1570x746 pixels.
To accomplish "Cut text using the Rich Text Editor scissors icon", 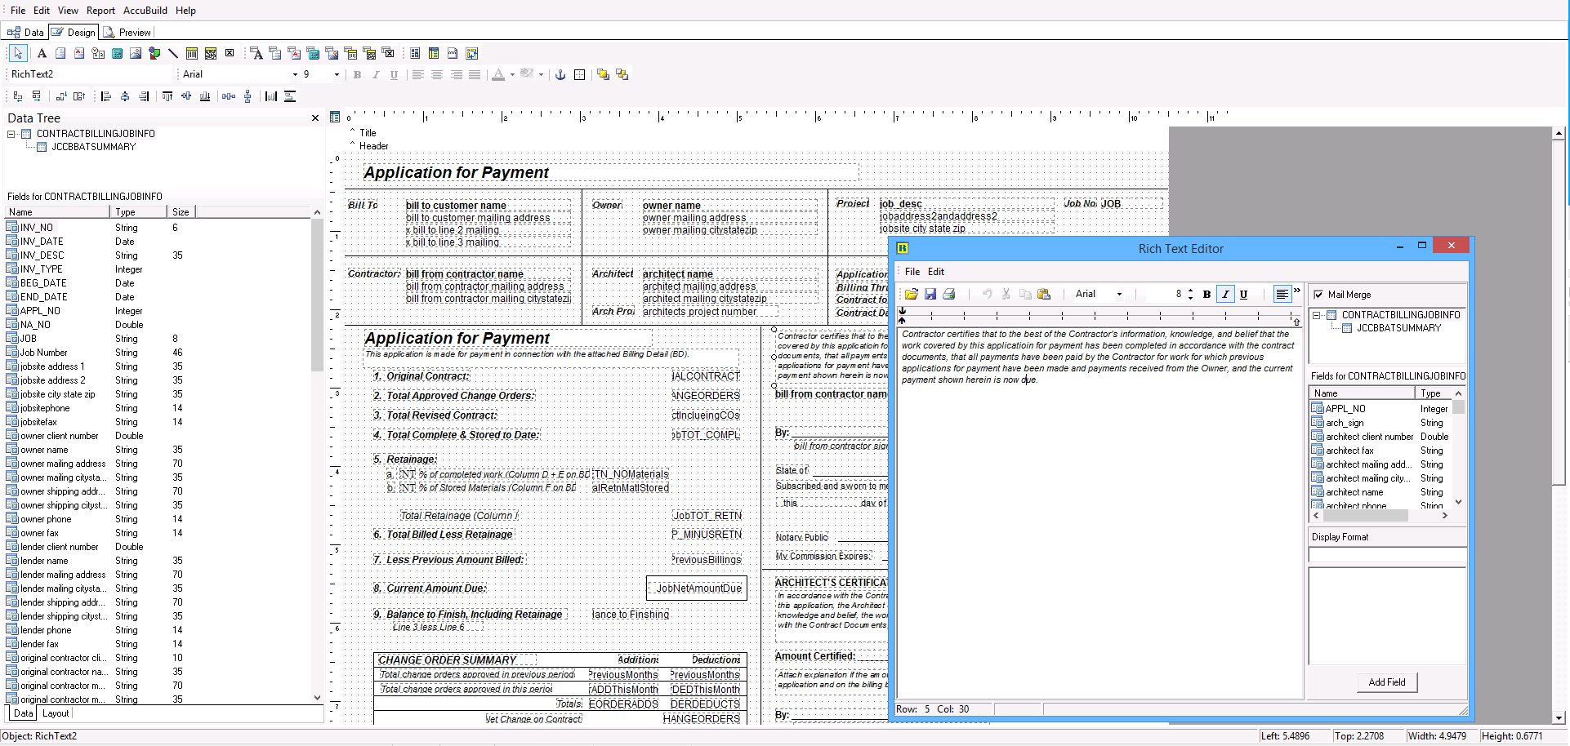I will [1006, 294].
